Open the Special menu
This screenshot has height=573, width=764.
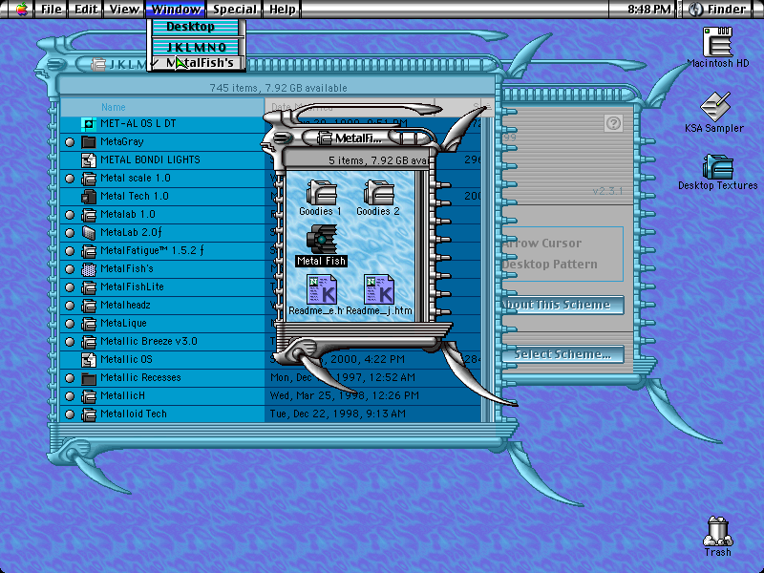point(234,9)
